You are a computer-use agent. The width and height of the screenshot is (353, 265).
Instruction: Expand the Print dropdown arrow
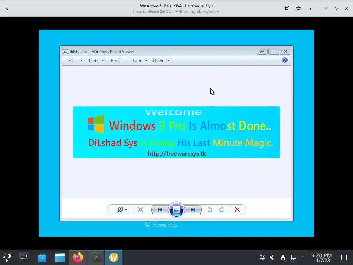(x=103, y=61)
